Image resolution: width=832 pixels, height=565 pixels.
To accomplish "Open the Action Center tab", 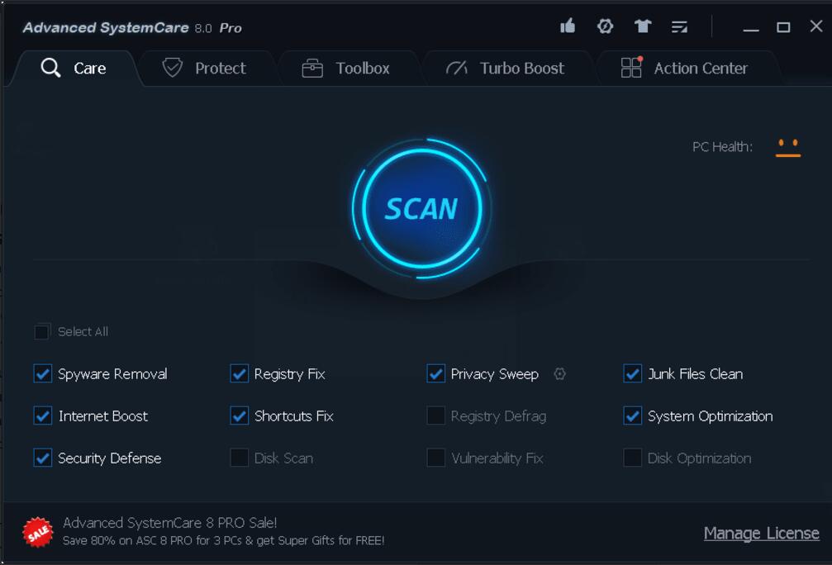I will (684, 69).
